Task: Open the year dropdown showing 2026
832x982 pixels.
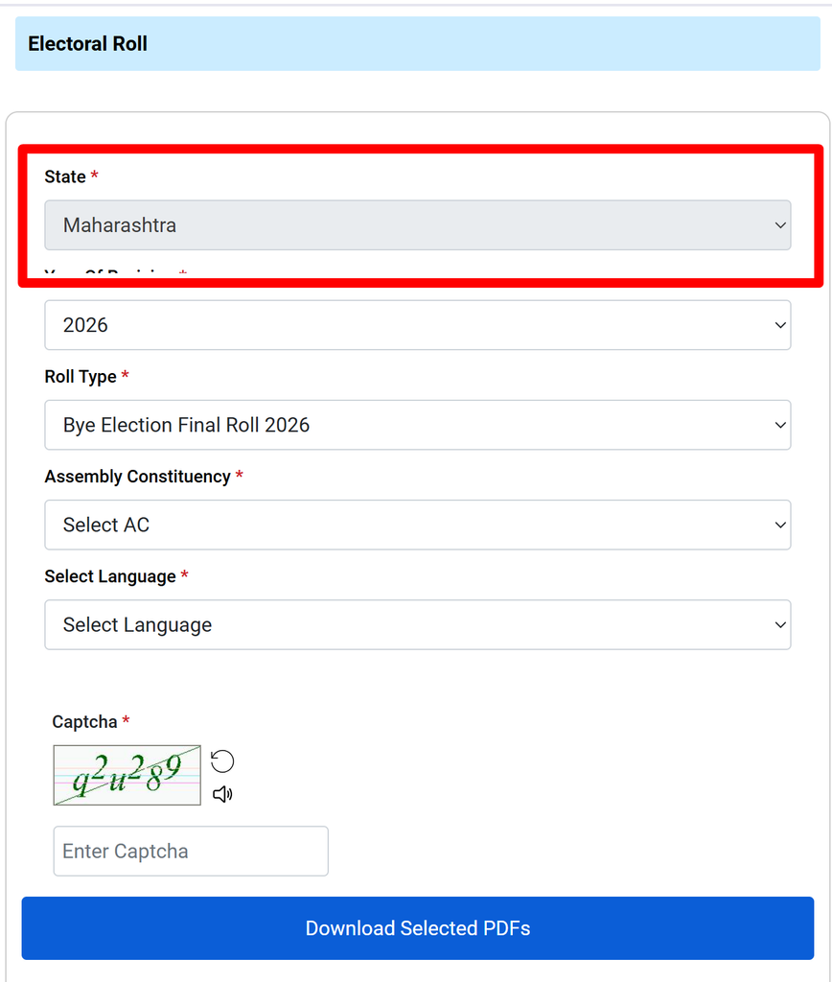Action: pos(418,325)
